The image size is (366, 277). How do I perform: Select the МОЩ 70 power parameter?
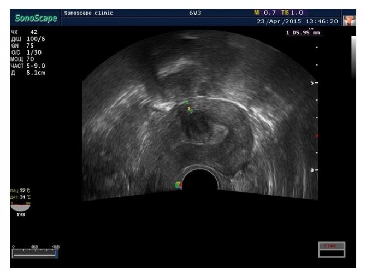22,58
